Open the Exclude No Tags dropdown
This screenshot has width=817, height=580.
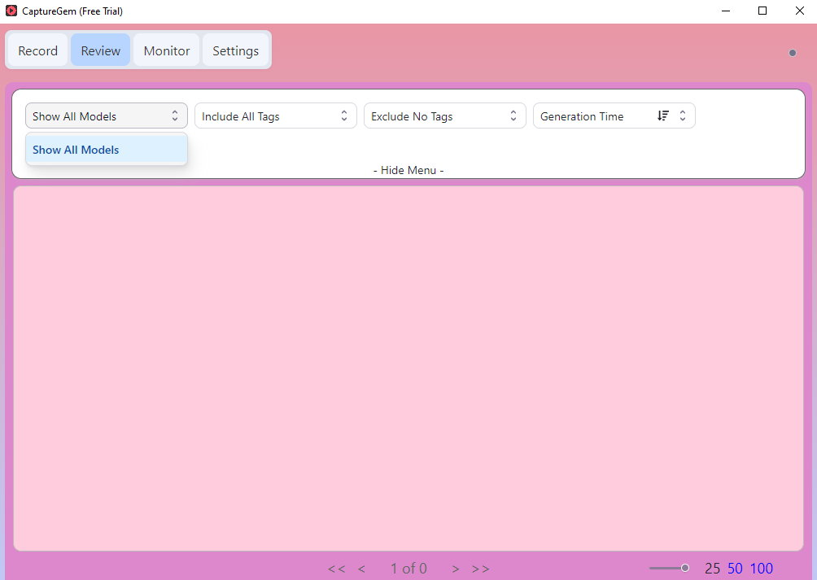pos(444,116)
